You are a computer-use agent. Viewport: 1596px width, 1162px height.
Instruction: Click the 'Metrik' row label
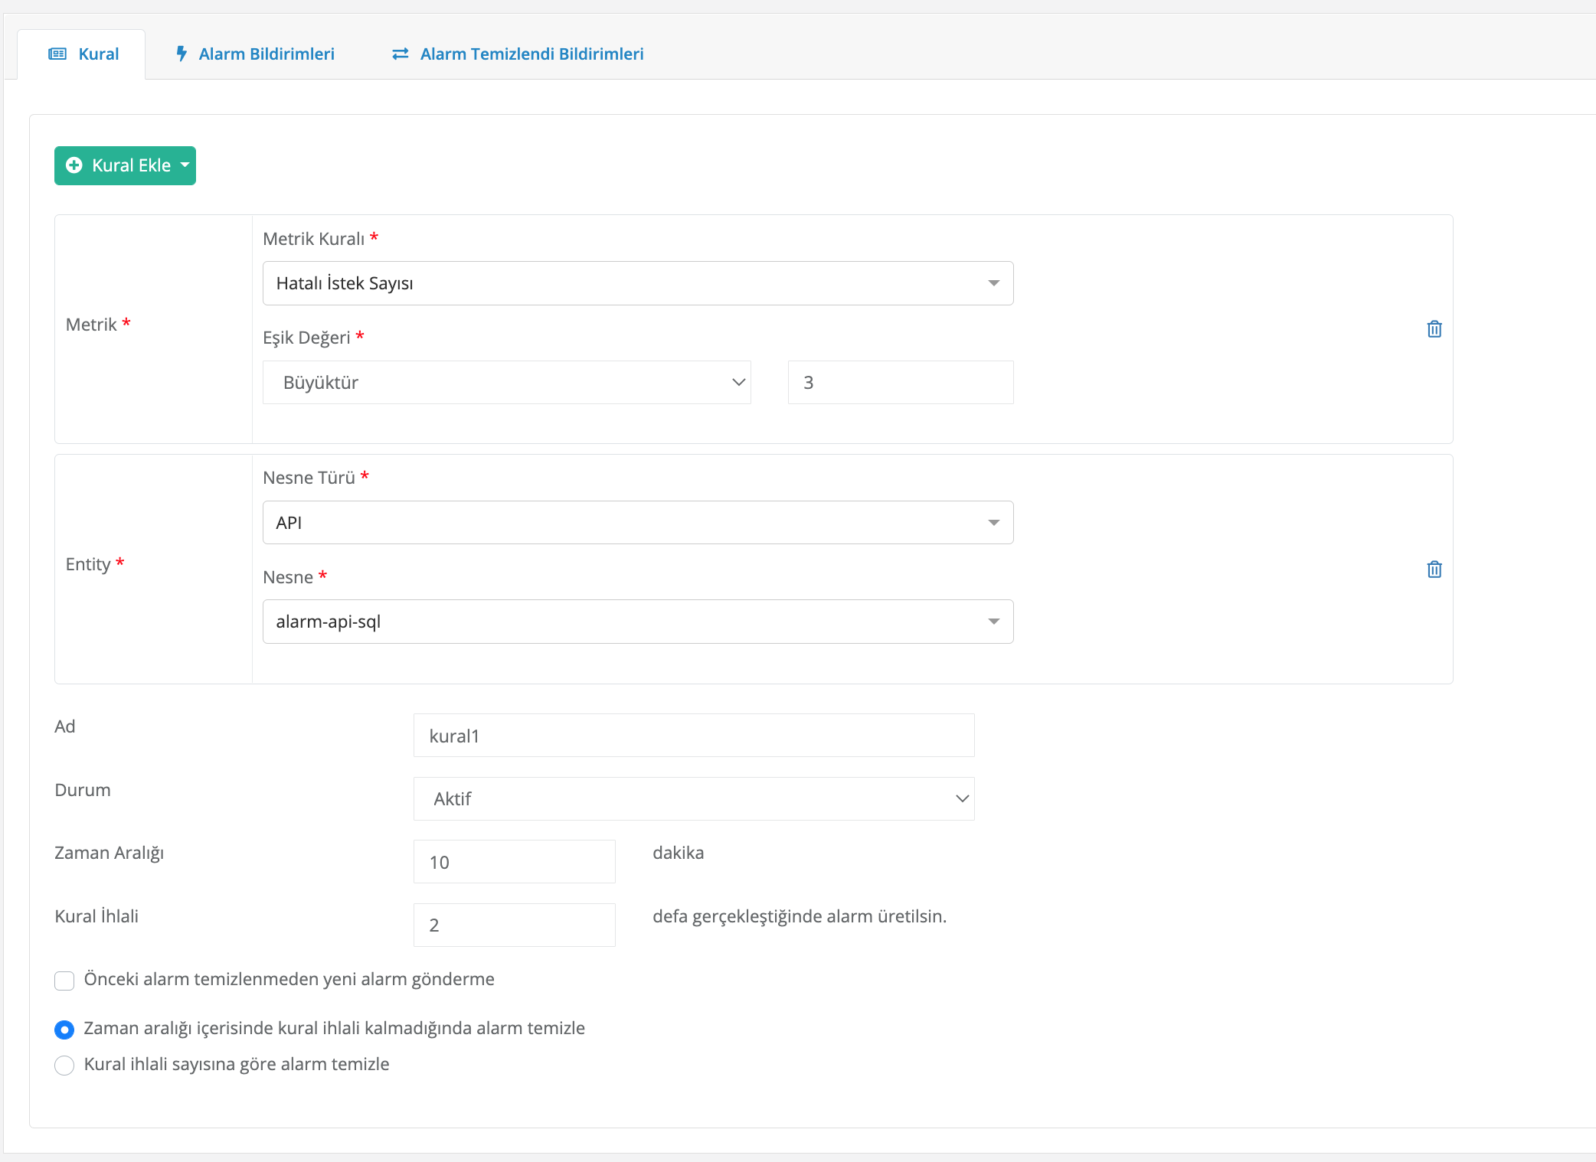point(91,325)
